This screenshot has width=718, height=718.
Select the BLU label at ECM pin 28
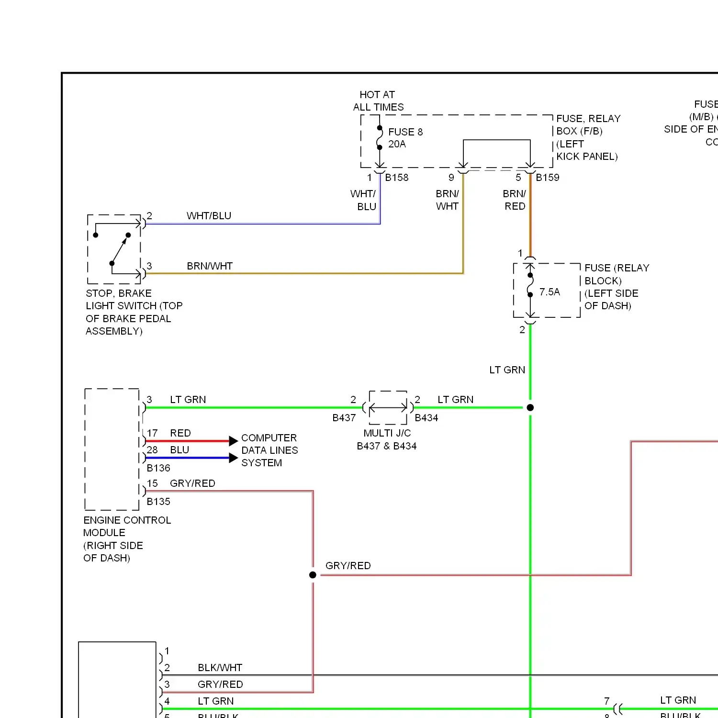(x=179, y=450)
